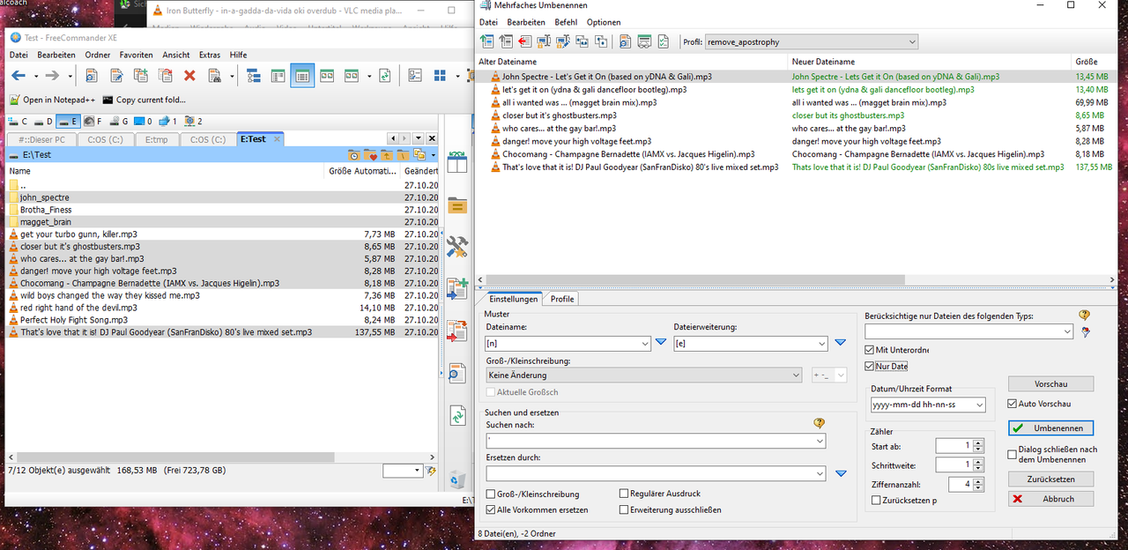The width and height of the screenshot is (1128, 550).
Task: Click the Umbenennen button
Action: (1050, 427)
